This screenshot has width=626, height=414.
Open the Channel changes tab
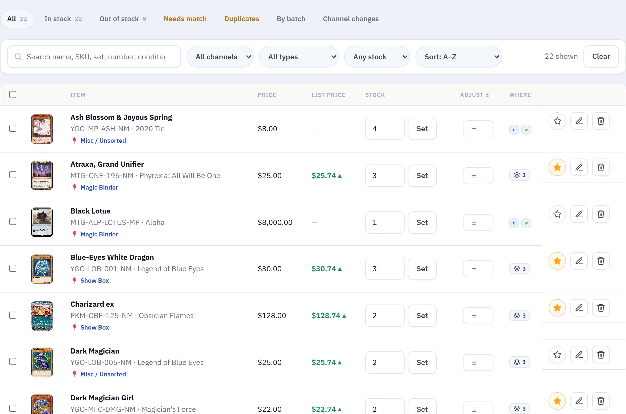[351, 19]
